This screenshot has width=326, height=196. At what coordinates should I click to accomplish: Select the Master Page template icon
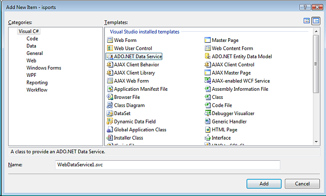pyautogui.click(x=208, y=40)
